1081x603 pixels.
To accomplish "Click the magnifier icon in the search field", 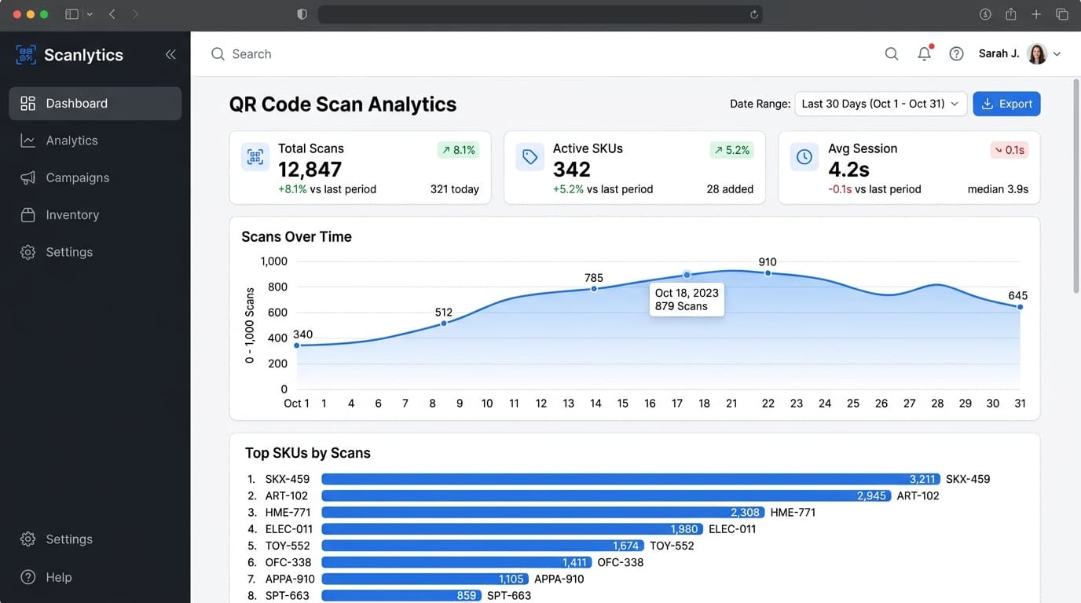I will pyautogui.click(x=218, y=54).
